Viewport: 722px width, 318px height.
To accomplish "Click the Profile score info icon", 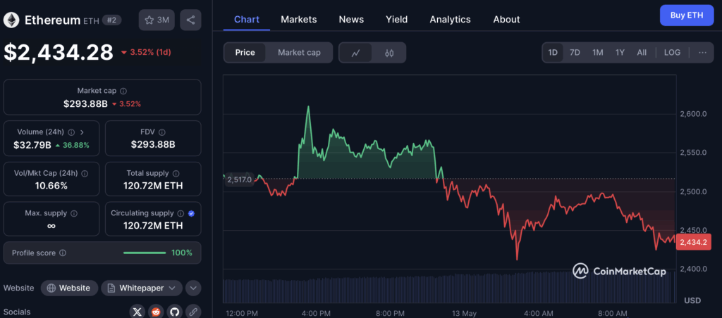I will coord(63,253).
